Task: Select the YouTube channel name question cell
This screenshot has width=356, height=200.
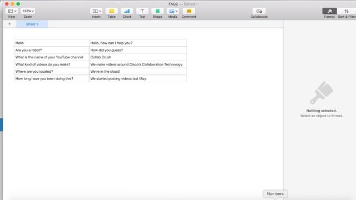Action: pyautogui.click(x=52, y=57)
